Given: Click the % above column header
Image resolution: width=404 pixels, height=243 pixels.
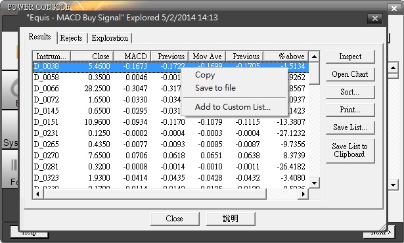Looking at the screenshot, I should pyautogui.click(x=286, y=56).
